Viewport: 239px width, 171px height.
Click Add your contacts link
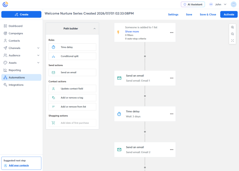pyautogui.click(x=19, y=165)
